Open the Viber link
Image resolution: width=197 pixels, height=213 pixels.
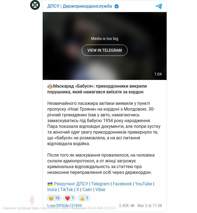(100, 189)
